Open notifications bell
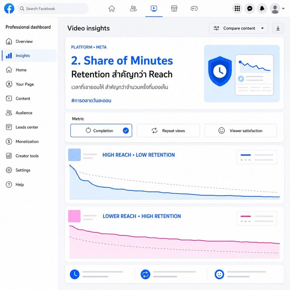This screenshot has width=290, height=290. pos(262,8)
